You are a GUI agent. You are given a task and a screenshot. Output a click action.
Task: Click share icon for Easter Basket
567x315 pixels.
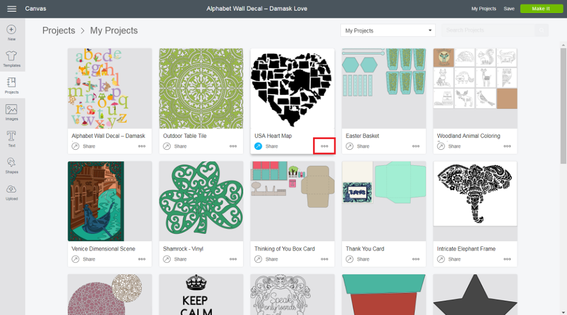(349, 146)
